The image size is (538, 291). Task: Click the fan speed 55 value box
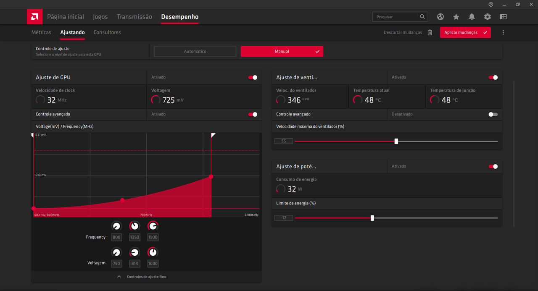pyautogui.click(x=284, y=141)
